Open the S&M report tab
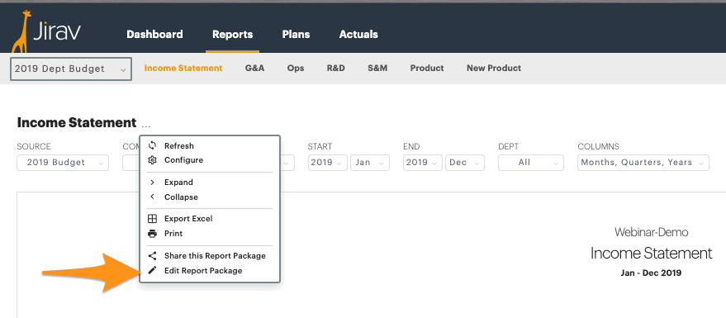The image size is (726, 318). [x=377, y=68]
